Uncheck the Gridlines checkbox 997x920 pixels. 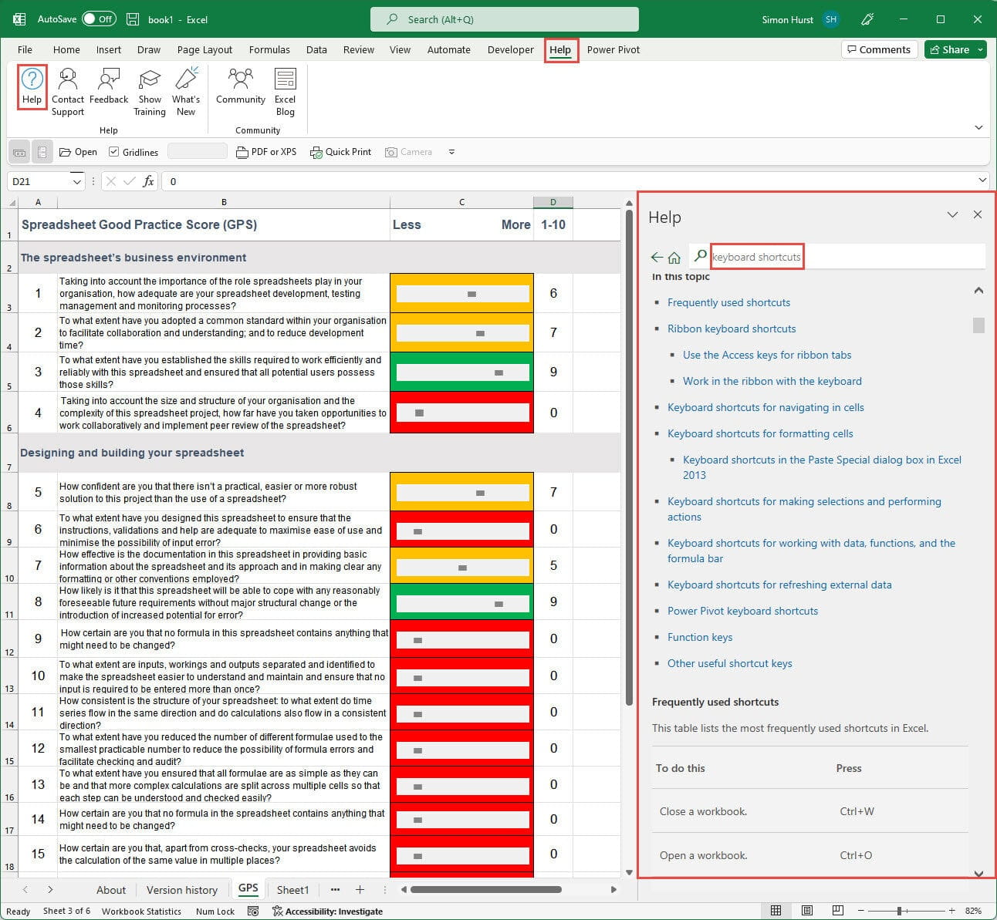click(x=114, y=152)
